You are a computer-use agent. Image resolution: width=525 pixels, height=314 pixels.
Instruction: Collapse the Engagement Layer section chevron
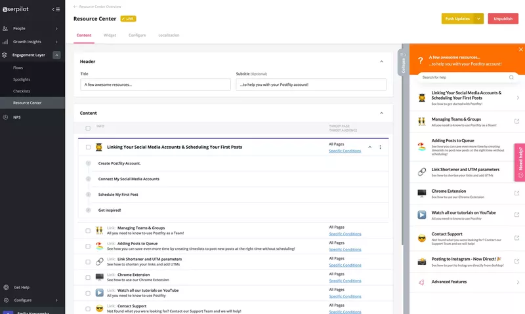[x=56, y=55]
